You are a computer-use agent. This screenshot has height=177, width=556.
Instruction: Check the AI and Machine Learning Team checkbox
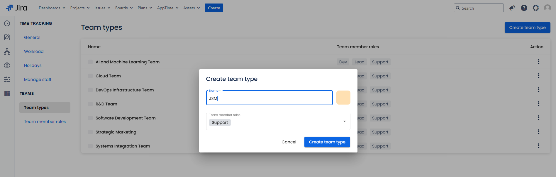(90, 62)
